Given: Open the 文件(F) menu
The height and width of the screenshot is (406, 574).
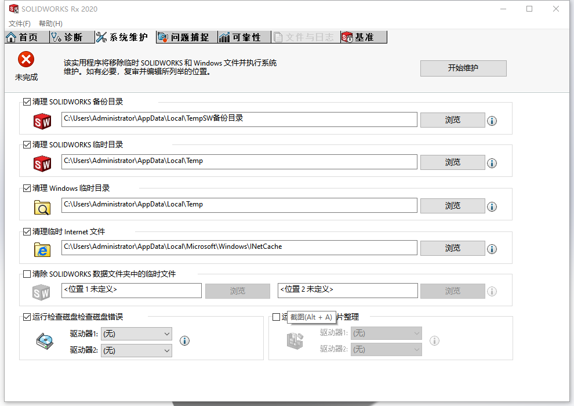Looking at the screenshot, I should point(19,23).
